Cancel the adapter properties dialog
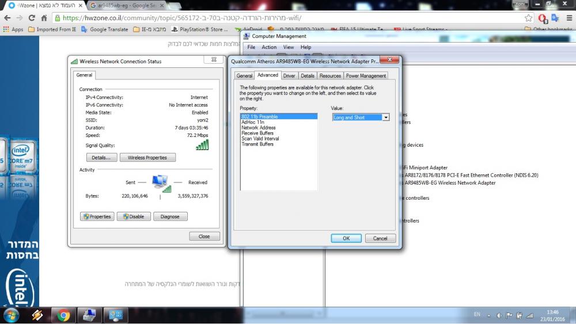 coord(380,238)
